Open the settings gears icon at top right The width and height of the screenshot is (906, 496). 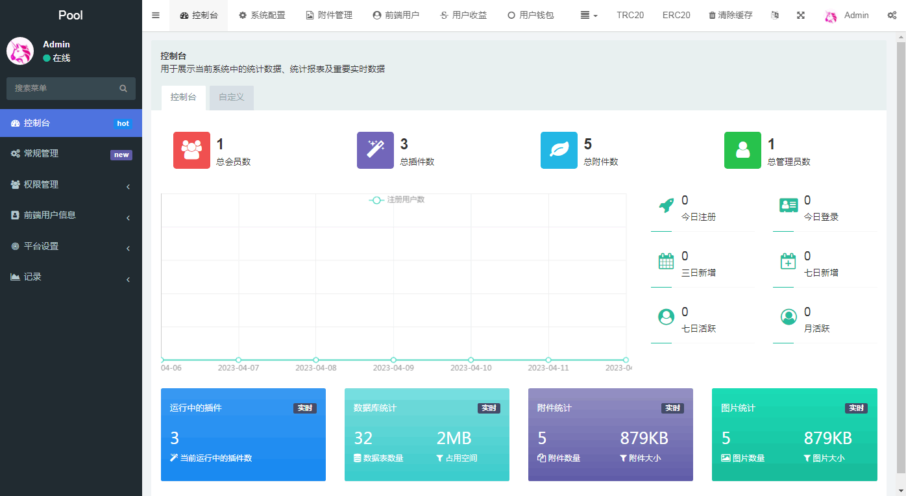[x=892, y=16]
